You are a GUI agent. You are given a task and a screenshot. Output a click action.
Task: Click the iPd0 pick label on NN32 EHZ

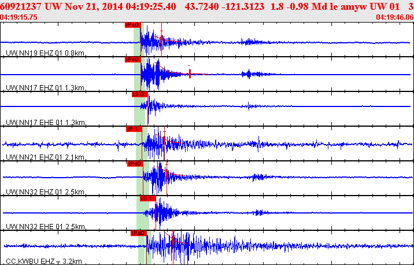pyautogui.click(x=135, y=164)
